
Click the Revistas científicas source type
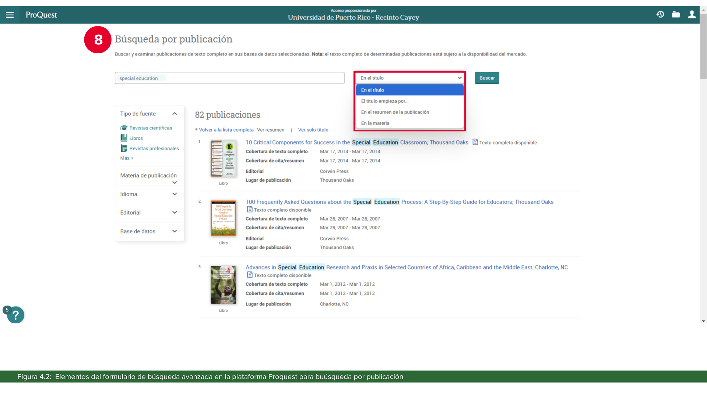pyautogui.click(x=150, y=128)
